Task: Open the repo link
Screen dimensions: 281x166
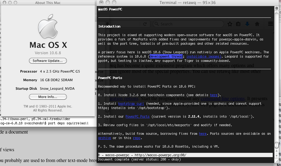Action: point(137,138)
